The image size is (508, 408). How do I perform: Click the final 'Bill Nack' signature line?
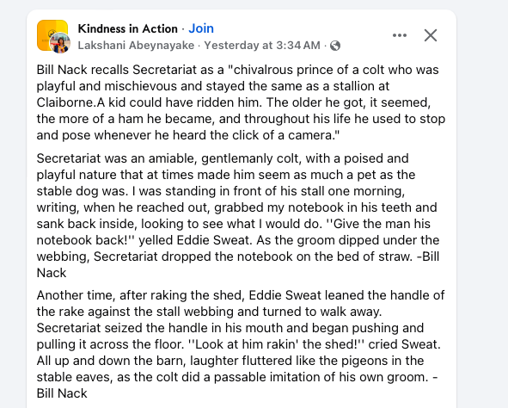[x=62, y=393]
